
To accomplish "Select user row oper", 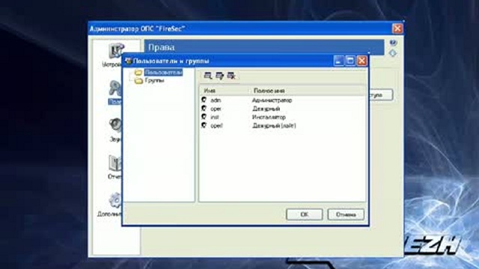I will 282,108.
